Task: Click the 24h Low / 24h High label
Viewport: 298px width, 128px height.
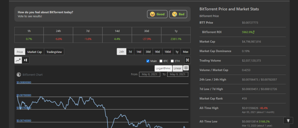Action: tap(213, 79)
